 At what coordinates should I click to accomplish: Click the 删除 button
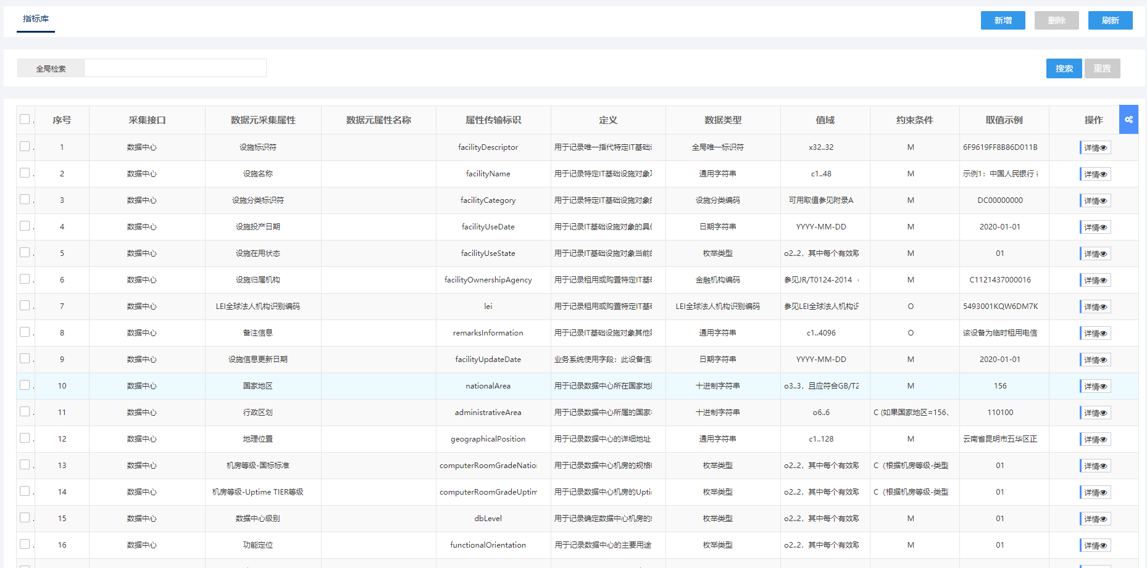pyautogui.click(x=1057, y=20)
